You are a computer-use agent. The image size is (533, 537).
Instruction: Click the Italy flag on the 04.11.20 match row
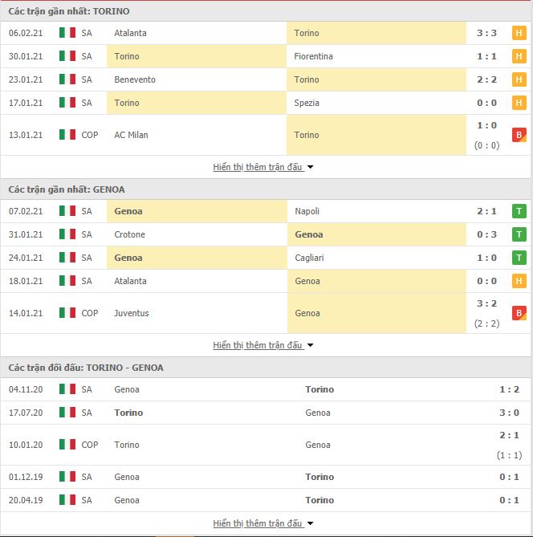(67, 389)
